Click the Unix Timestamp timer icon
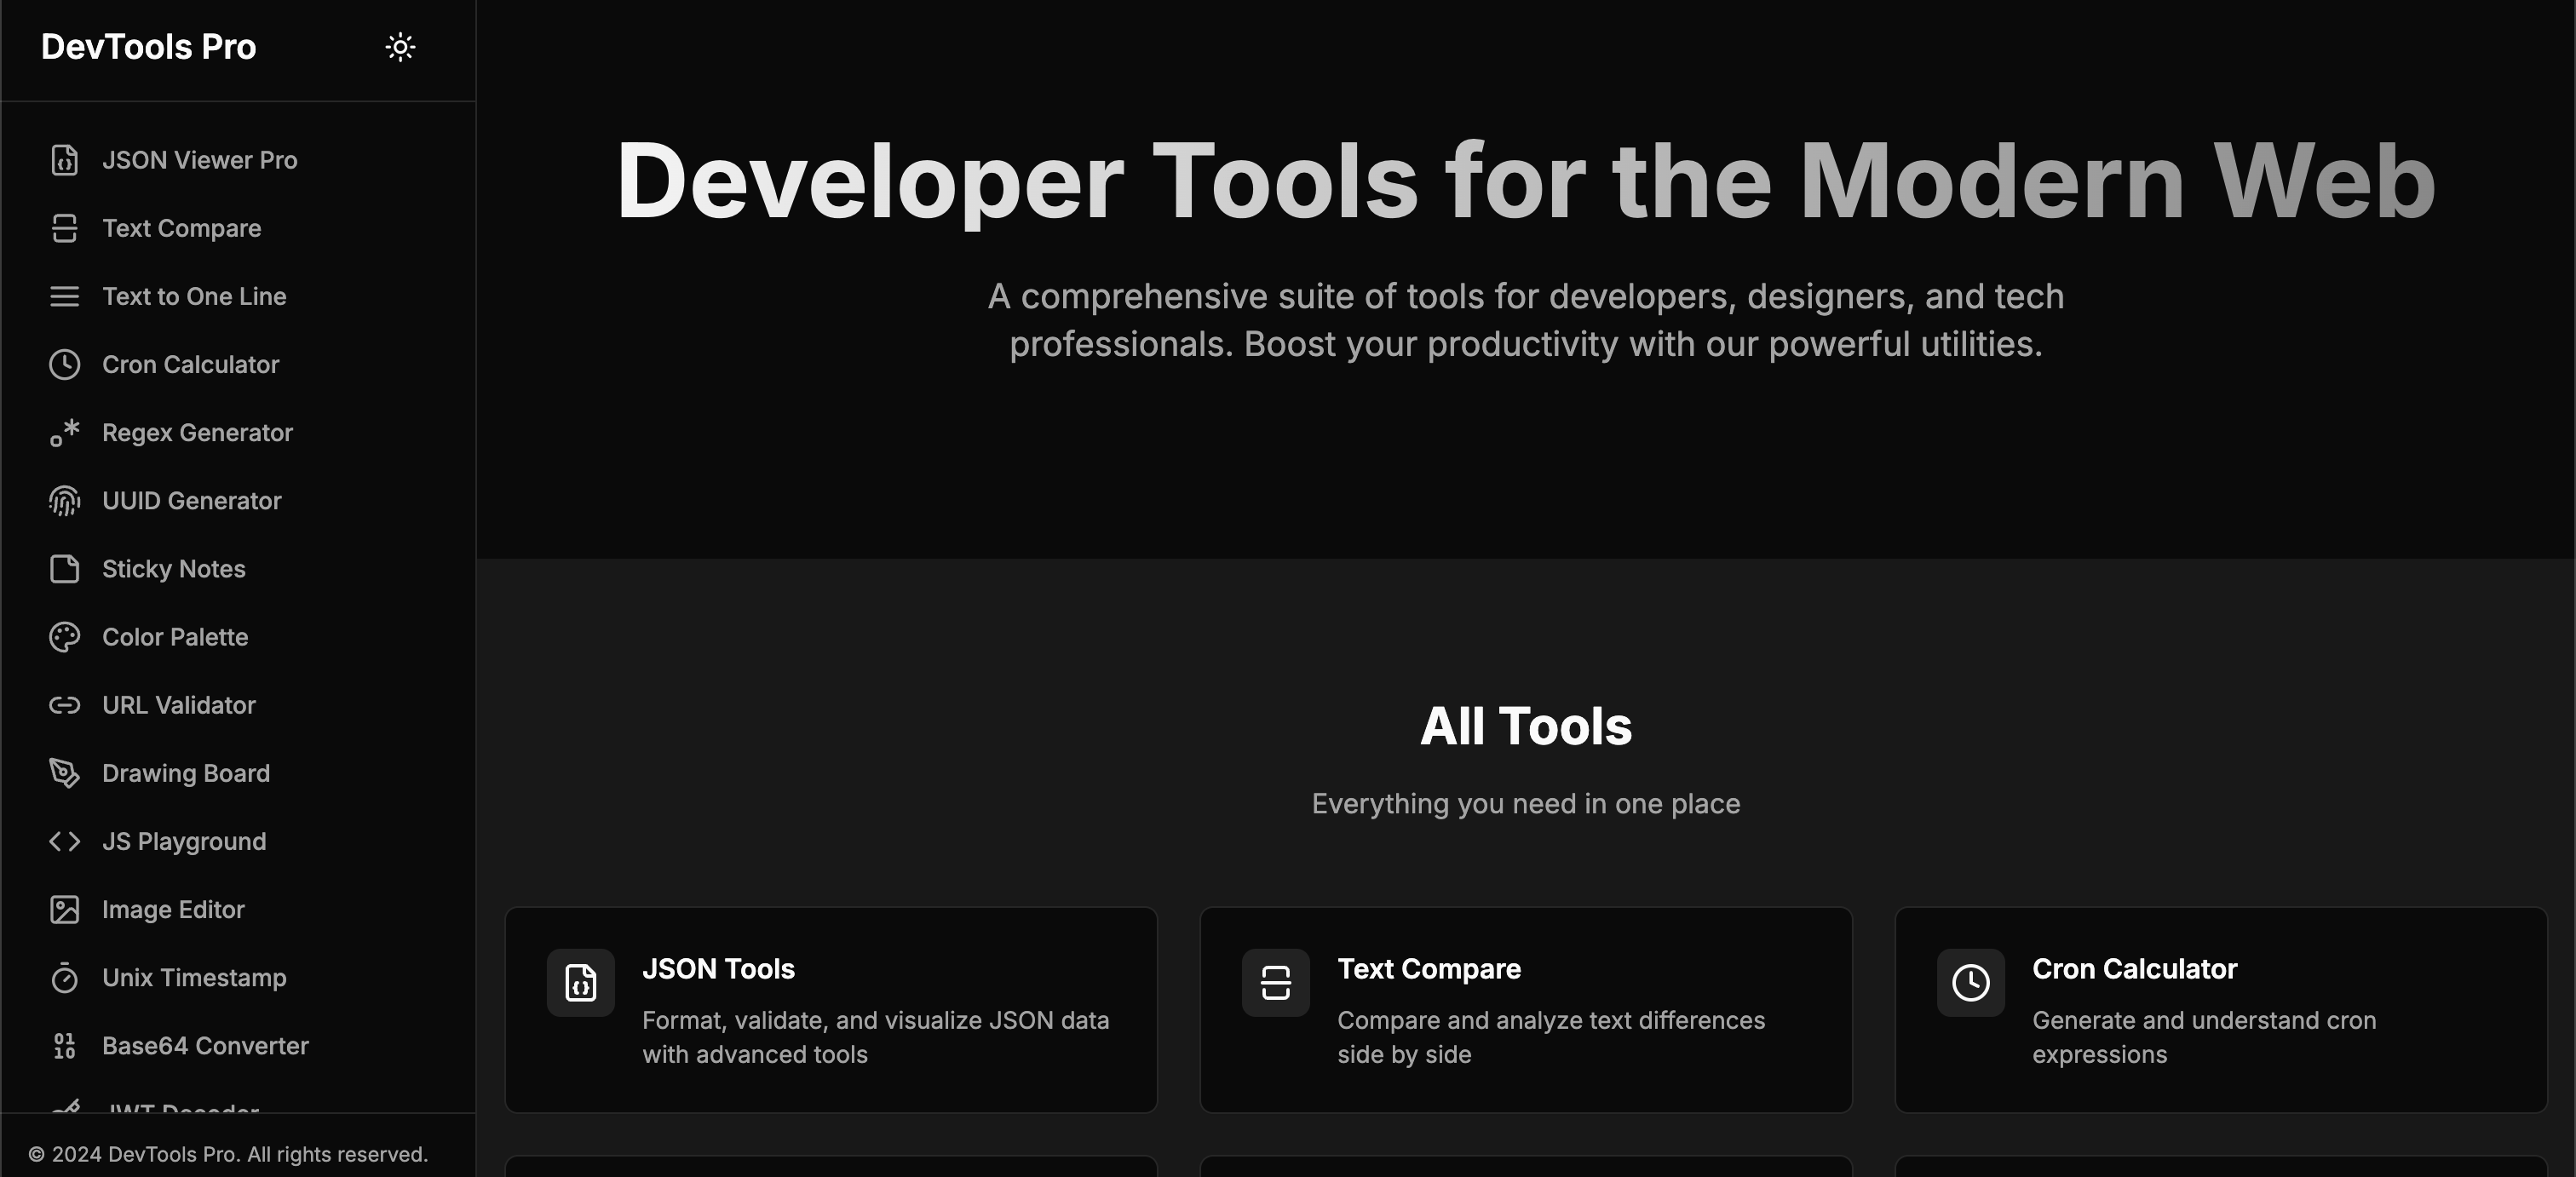The image size is (2576, 1177). [x=64, y=977]
